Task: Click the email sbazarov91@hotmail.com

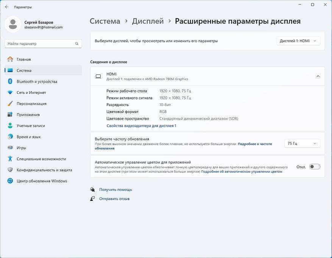Action: [44, 27]
